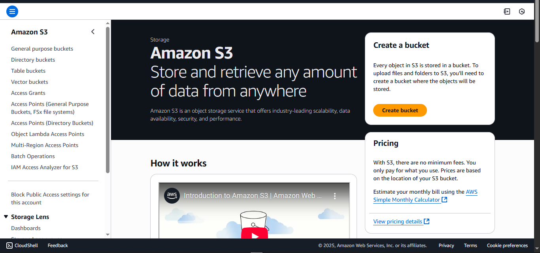Open the hamburger navigation menu
Screen dimensions: 540x253
(x=12, y=11)
